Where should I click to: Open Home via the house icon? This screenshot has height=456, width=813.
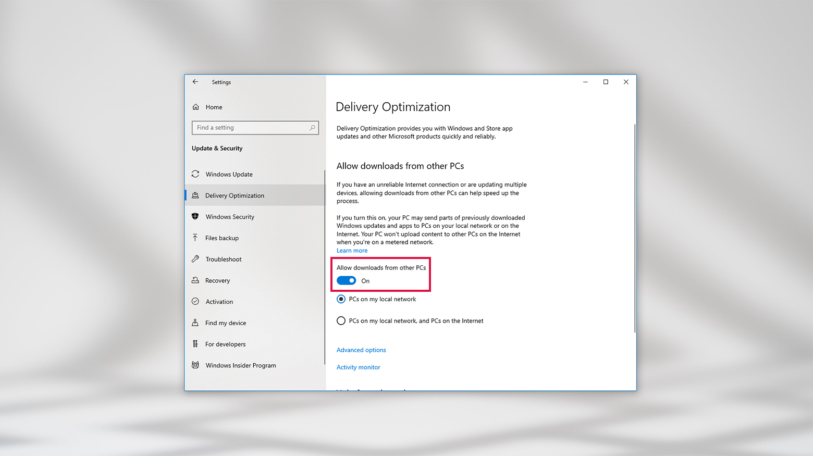(x=195, y=107)
